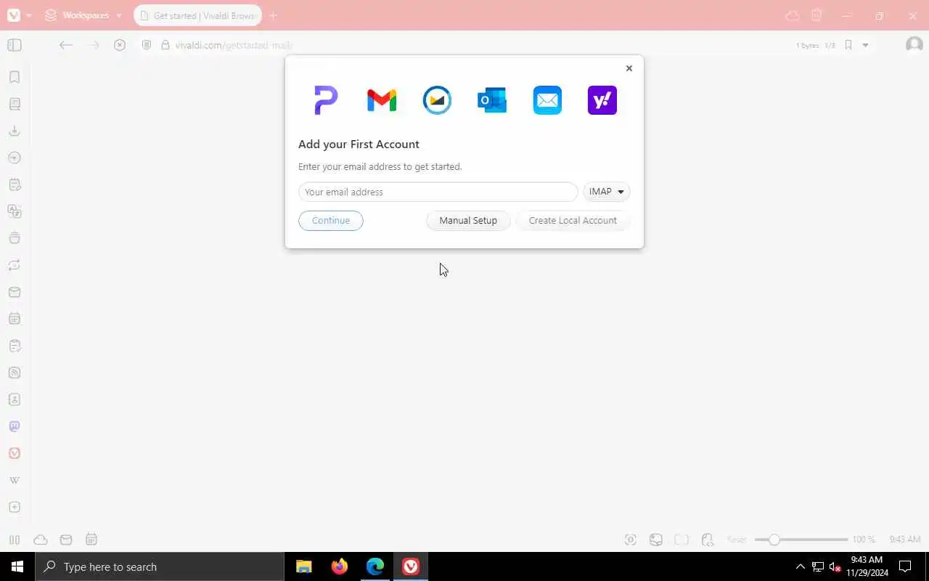Screen dimensions: 929x581
Task: View site info via the padlock icon
Action: 165,45
